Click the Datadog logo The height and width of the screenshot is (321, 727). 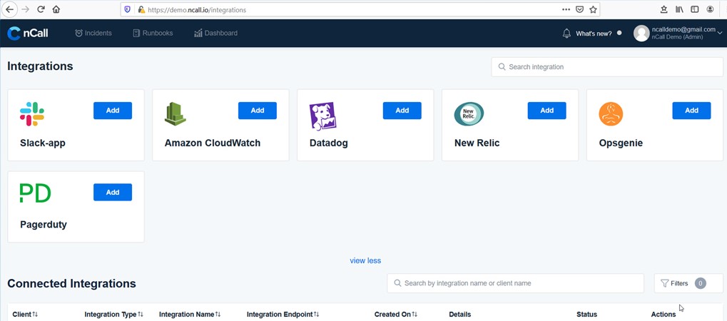tap(322, 116)
